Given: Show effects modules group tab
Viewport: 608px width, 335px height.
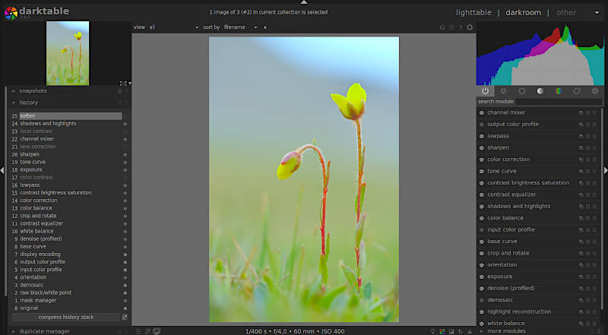Looking at the screenshot, I should (x=594, y=91).
